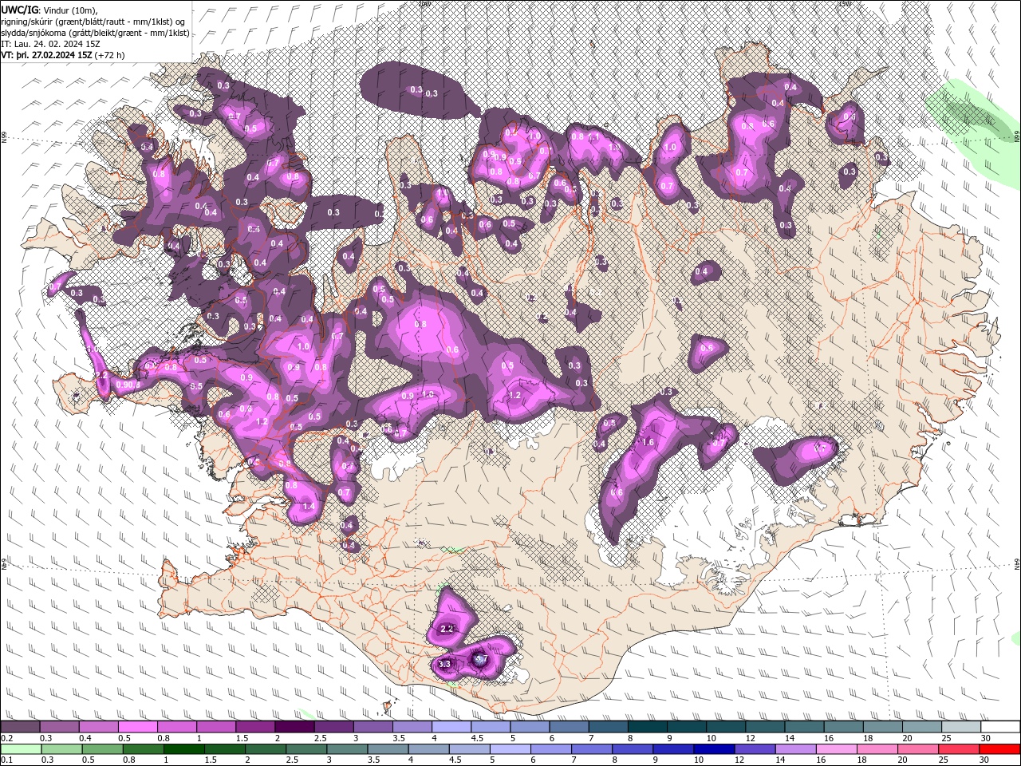
Task: Select the '1.6' snowfall value on the map
Action: (648, 442)
